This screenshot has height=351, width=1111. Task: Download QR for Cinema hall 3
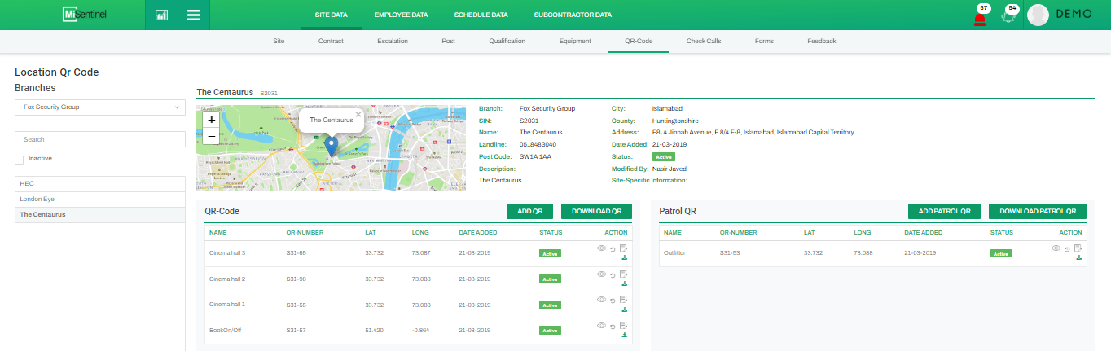point(624,258)
